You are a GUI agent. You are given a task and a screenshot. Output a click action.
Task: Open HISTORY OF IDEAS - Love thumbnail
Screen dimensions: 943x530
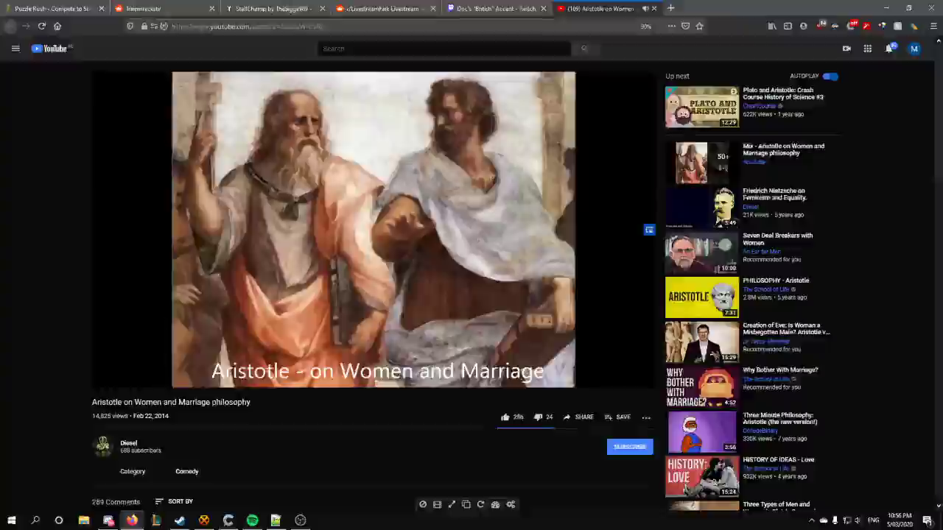pos(702,477)
